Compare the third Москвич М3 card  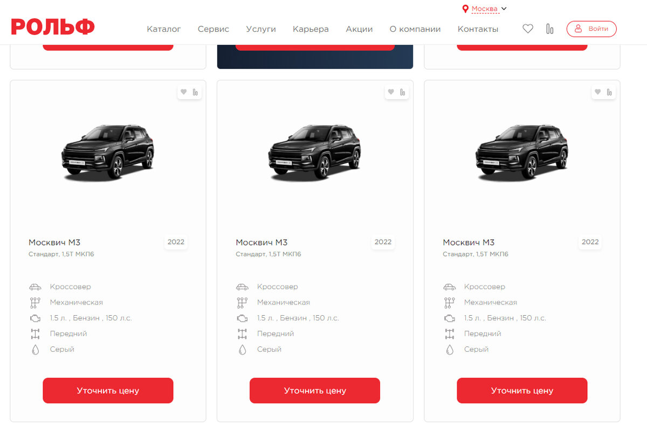pos(609,92)
